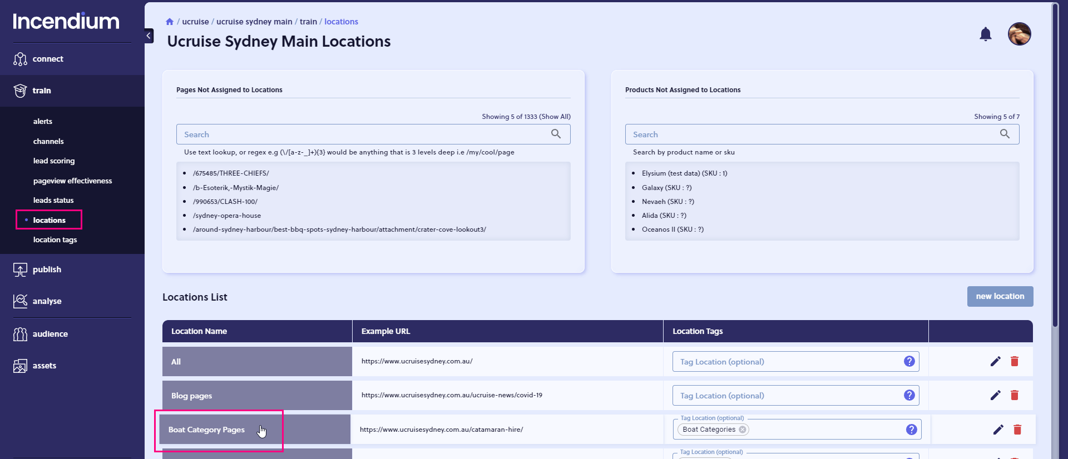Focus the Pages search input field
Screen dimensions: 1068x459
click(x=373, y=134)
